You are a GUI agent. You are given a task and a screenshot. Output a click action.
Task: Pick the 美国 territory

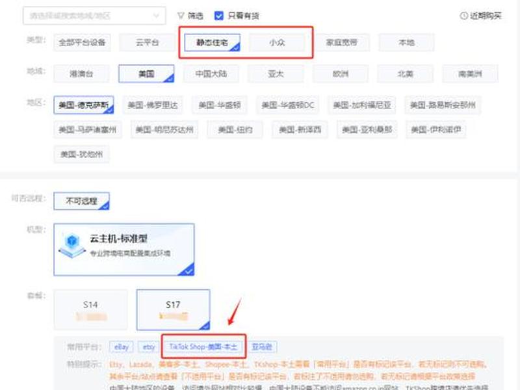click(x=146, y=73)
